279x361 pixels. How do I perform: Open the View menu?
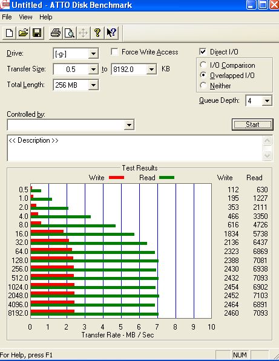tap(25, 17)
